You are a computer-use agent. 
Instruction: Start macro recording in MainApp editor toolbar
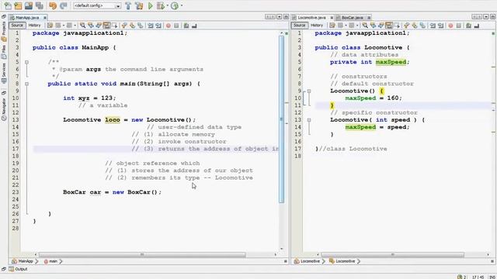pyautogui.click(x=169, y=26)
